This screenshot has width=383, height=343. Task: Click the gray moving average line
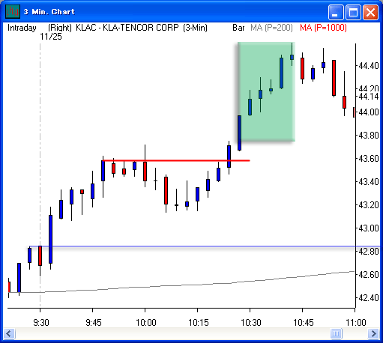pyautogui.click(x=181, y=285)
